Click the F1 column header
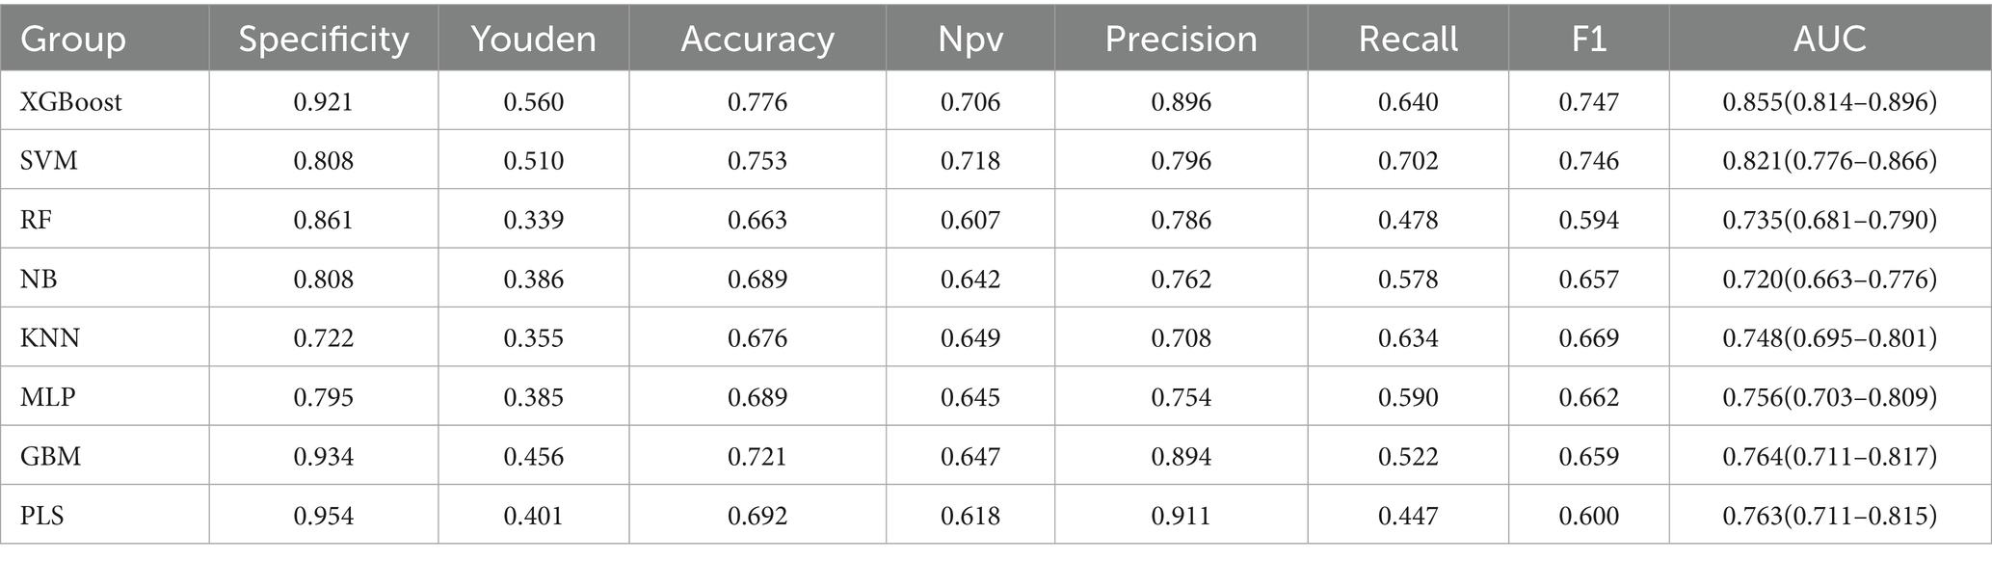Image resolution: width=1992 pixels, height=561 pixels. point(1588,39)
